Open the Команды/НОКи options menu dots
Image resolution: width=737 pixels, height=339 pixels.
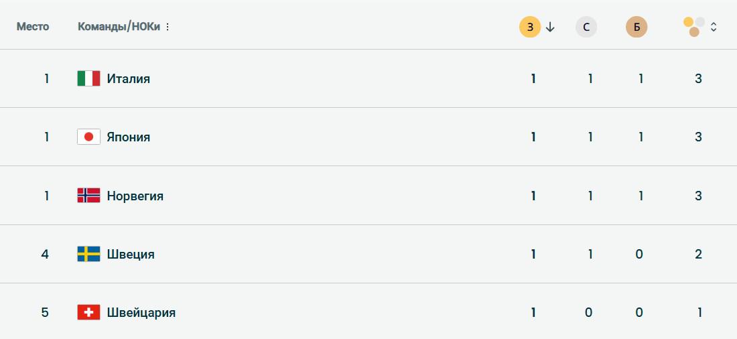pyautogui.click(x=167, y=27)
